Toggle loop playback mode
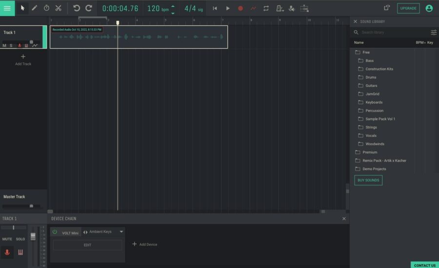Viewport: 439px width, 268px height. [x=266, y=8]
